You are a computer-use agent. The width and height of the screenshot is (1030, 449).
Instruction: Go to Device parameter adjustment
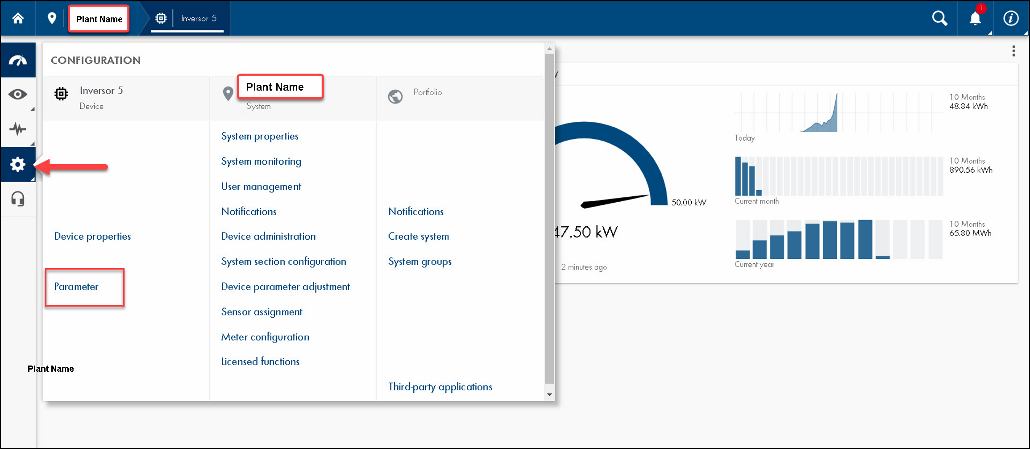pyautogui.click(x=285, y=287)
